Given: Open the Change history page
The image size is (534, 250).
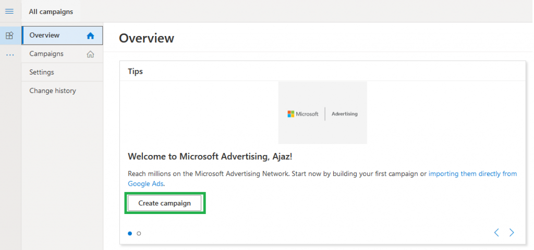Looking at the screenshot, I should [62, 91].
